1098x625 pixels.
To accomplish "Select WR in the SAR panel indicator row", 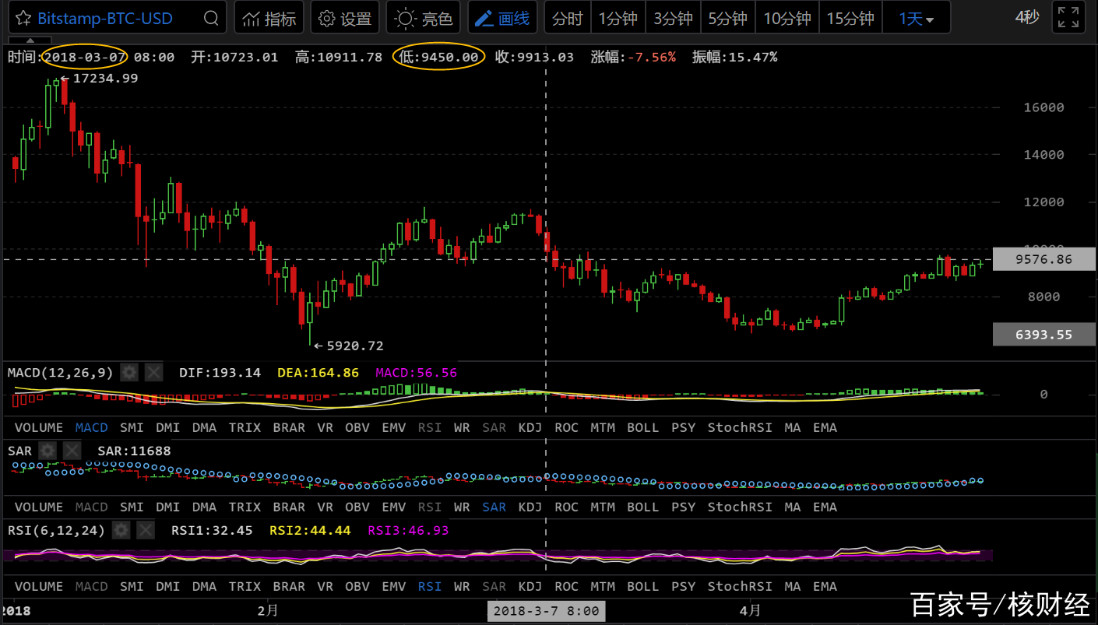I will [x=462, y=507].
